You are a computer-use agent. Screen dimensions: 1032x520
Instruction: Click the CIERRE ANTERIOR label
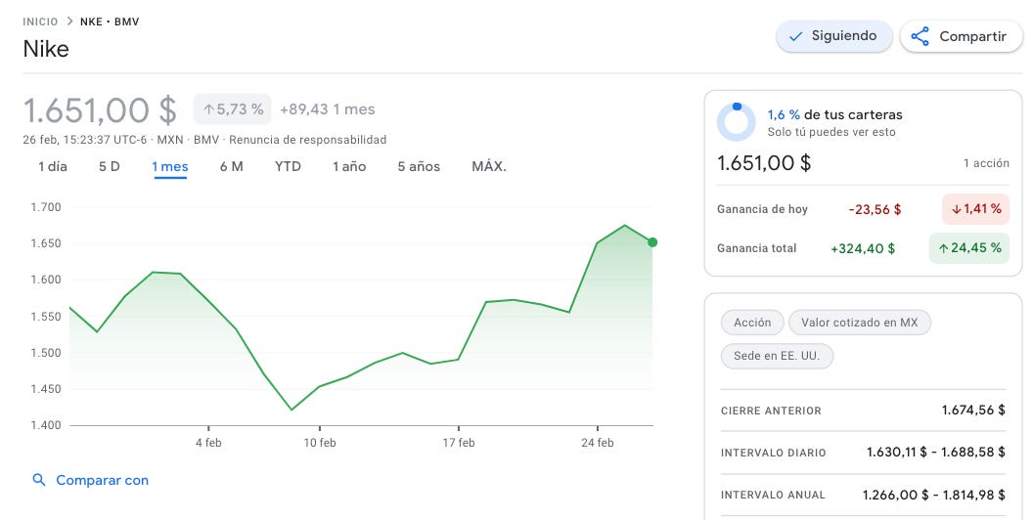tap(771, 411)
